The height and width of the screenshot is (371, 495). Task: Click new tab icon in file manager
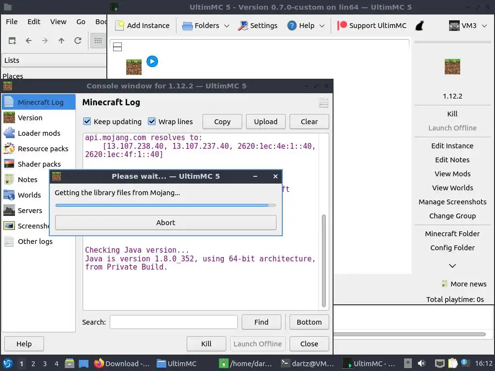tap(12, 41)
